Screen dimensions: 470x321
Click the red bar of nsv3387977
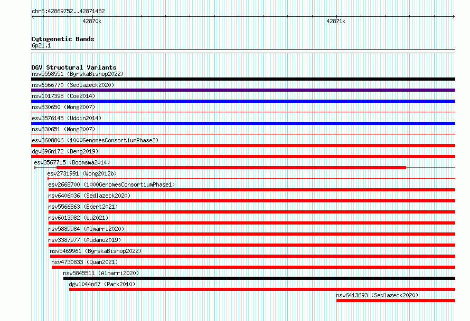252,245
